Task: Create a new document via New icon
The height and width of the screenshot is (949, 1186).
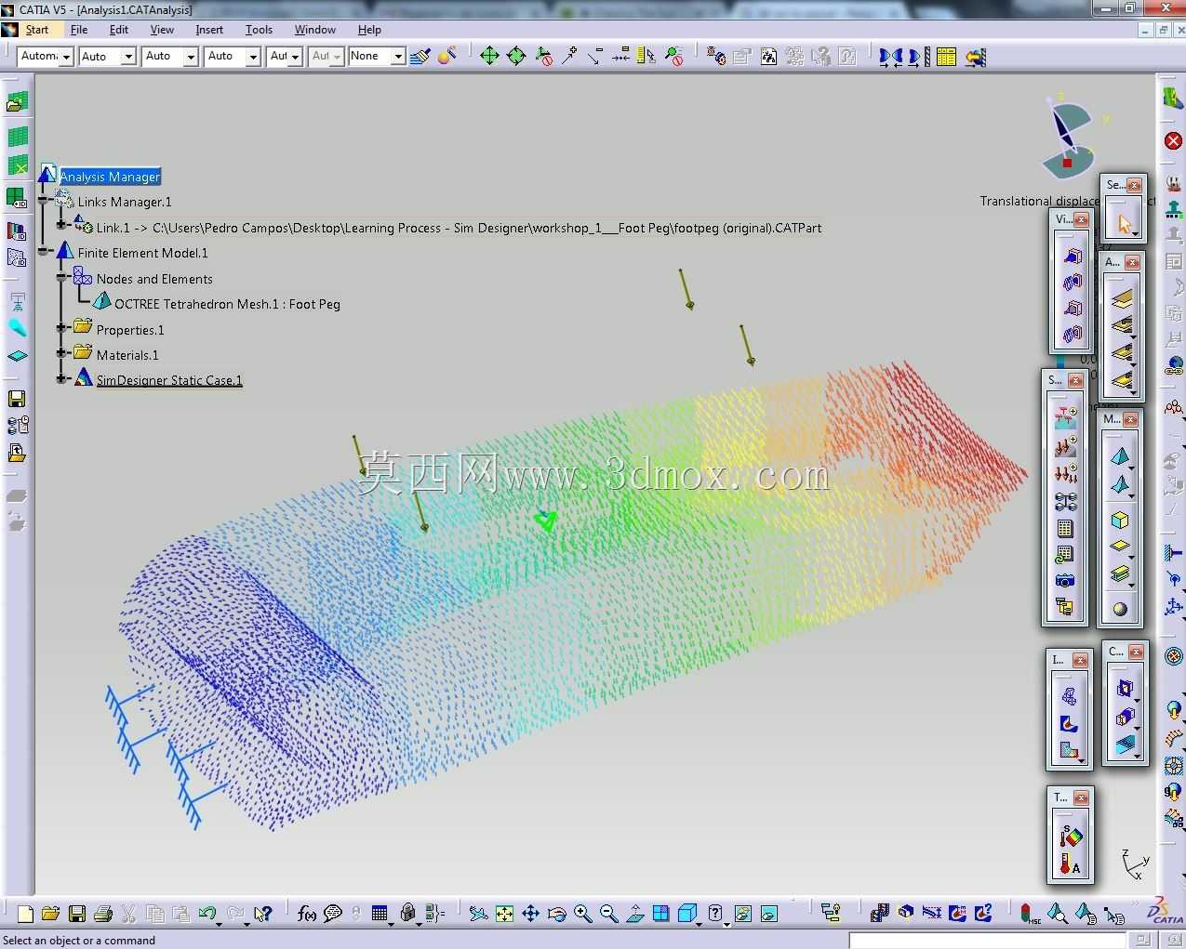Action: (x=25, y=914)
